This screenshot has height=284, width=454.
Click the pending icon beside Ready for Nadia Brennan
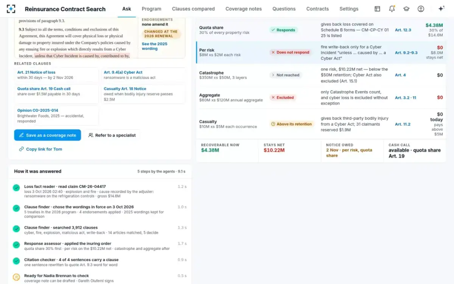tap(16, 277)
